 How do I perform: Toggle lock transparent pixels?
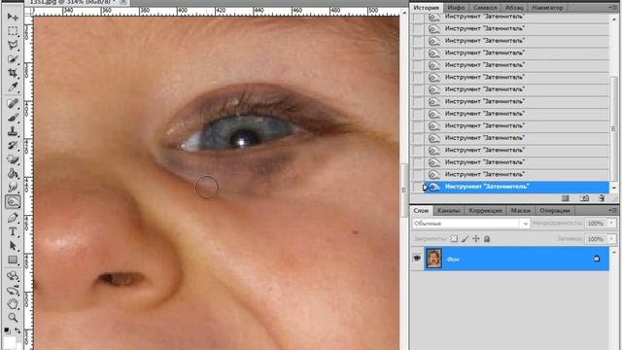coord(454,238)
